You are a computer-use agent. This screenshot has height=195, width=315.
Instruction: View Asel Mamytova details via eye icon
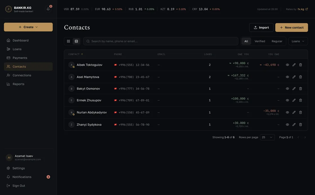click(x=287, y=77)
